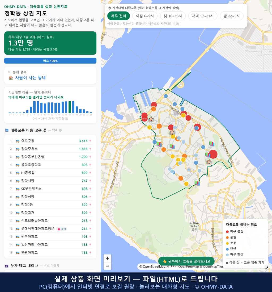The image size is (272, 292).
Task: Click the pin icon for HJ중공업
Action: [x=90, y=173]
